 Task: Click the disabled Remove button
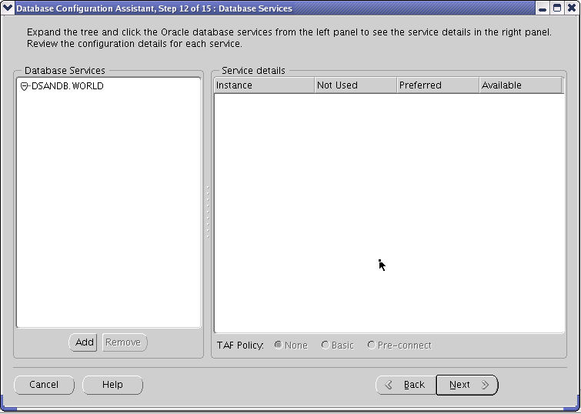click(125, 342)
